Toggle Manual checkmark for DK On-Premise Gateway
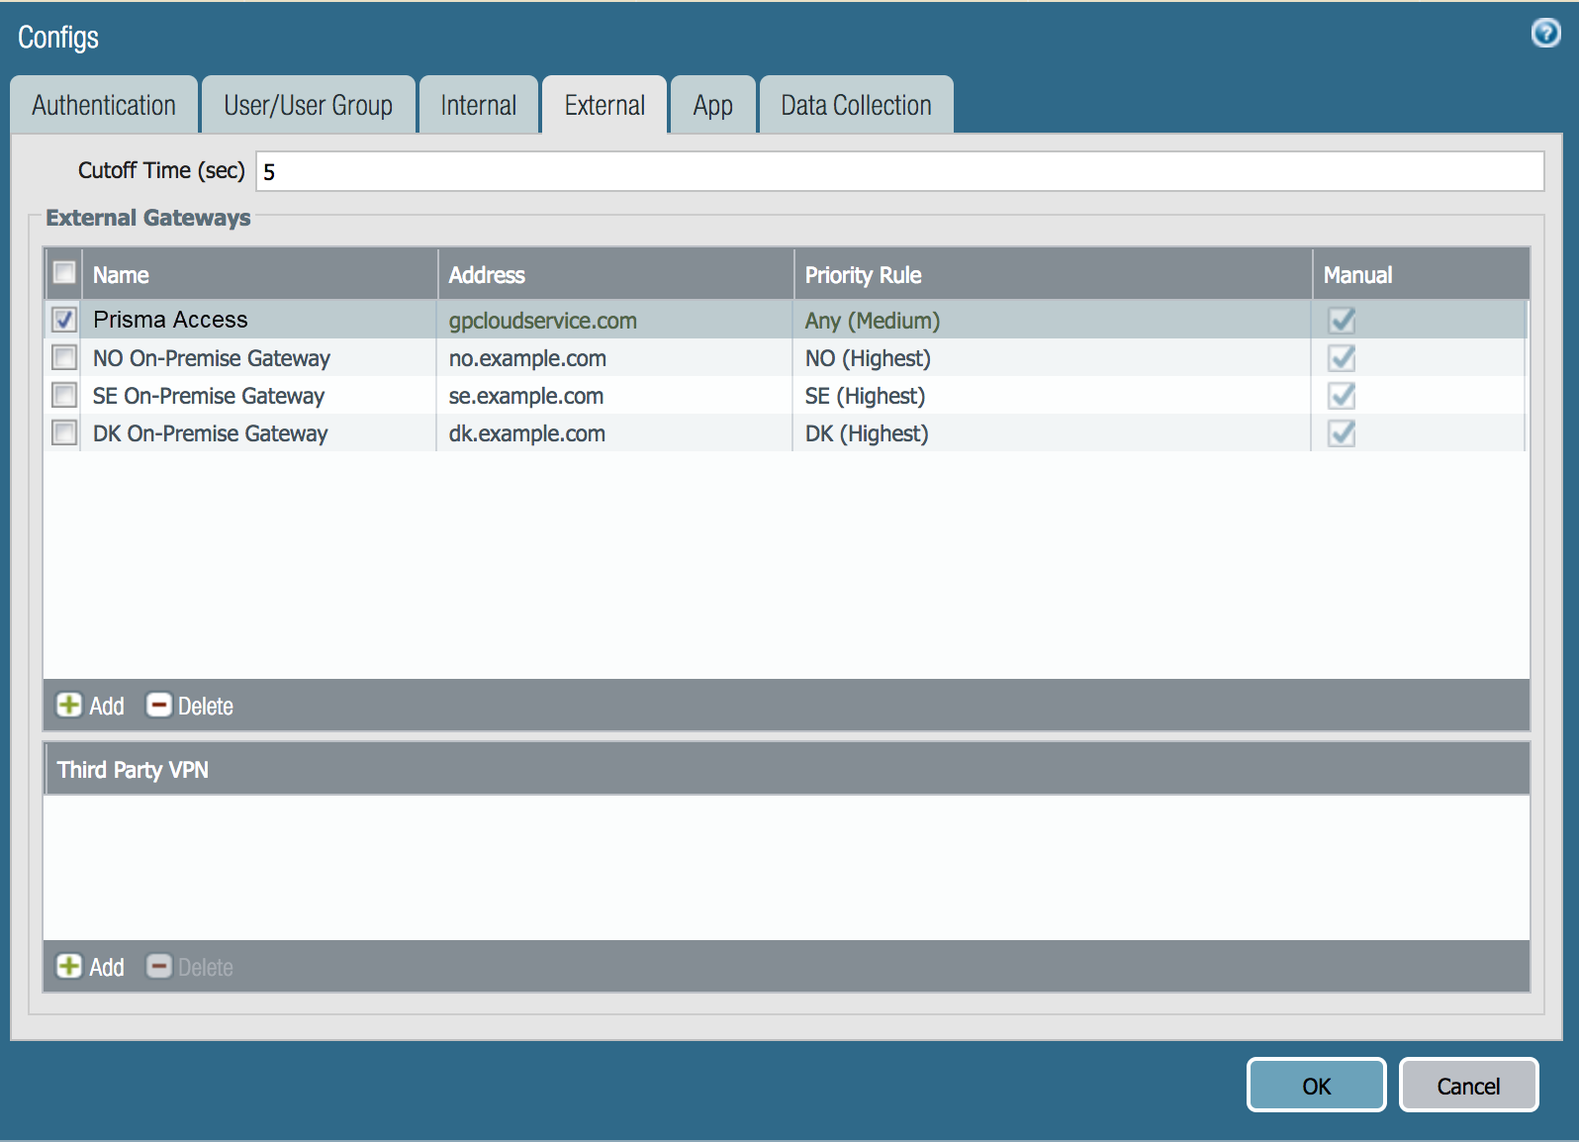 [x=1342, y=432]
